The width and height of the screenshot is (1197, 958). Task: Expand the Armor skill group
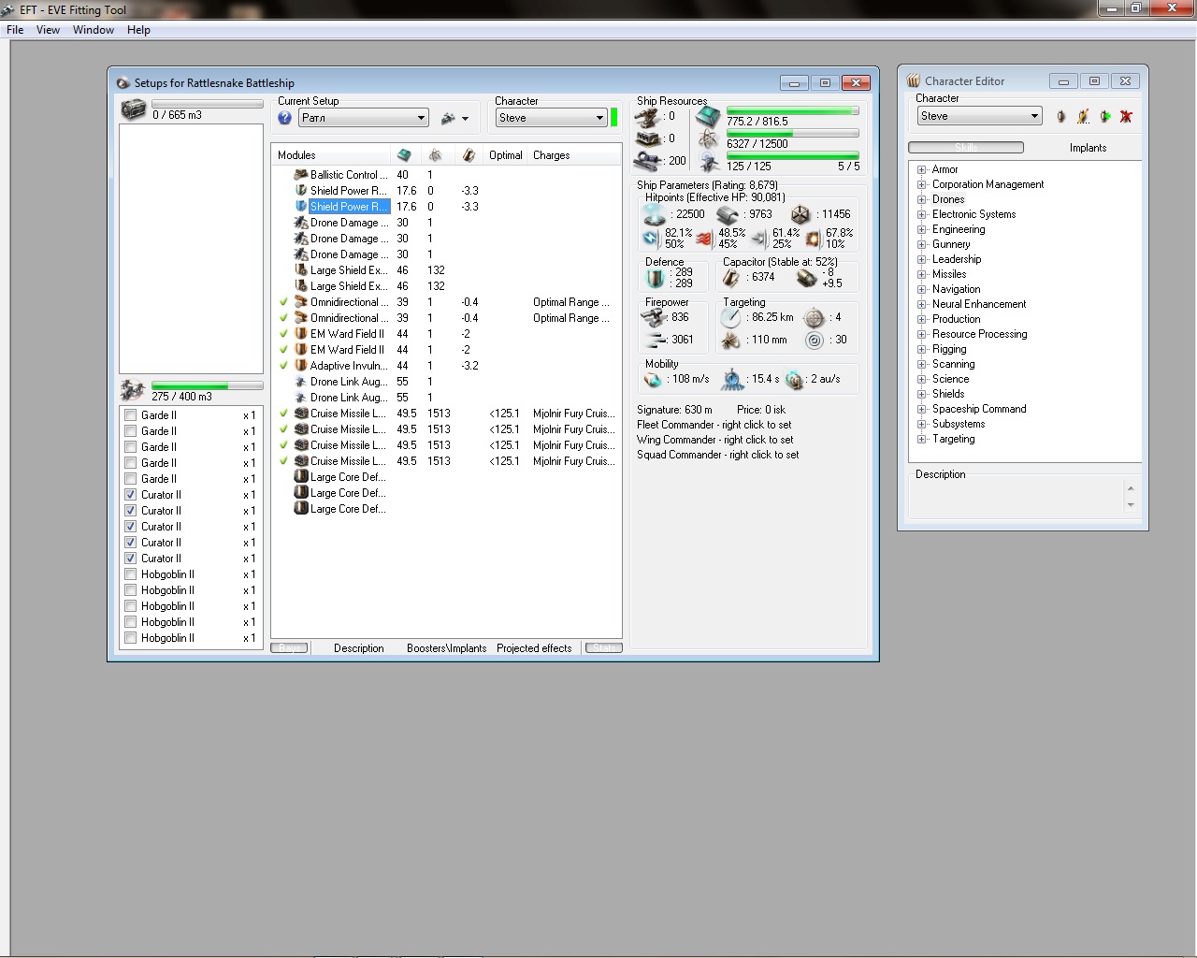(x=921, y=169)
